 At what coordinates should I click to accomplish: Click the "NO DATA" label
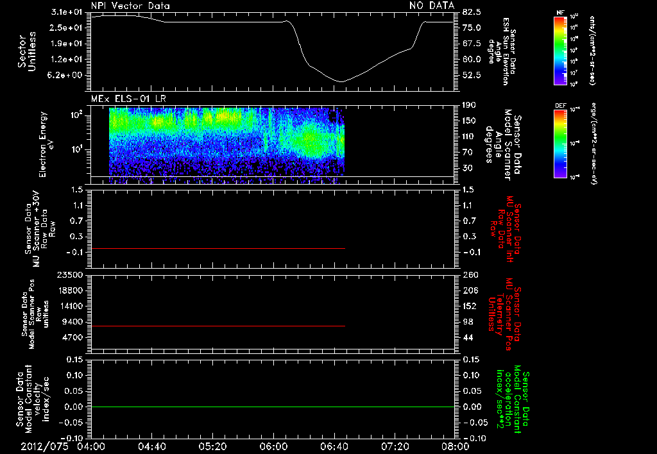coord(432,5)
